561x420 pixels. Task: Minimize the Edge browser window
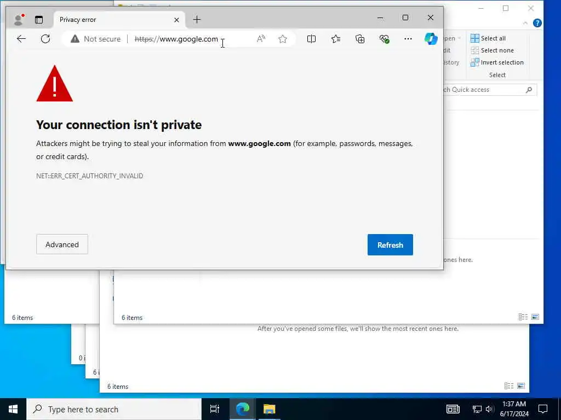[x=380, y=17]
